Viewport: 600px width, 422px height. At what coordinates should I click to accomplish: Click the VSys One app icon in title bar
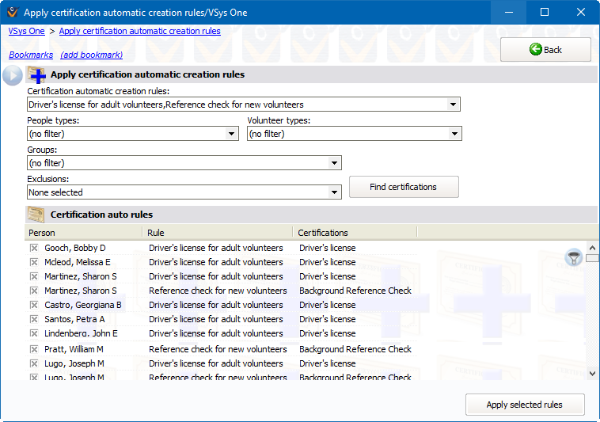click(x=11, y=12)
